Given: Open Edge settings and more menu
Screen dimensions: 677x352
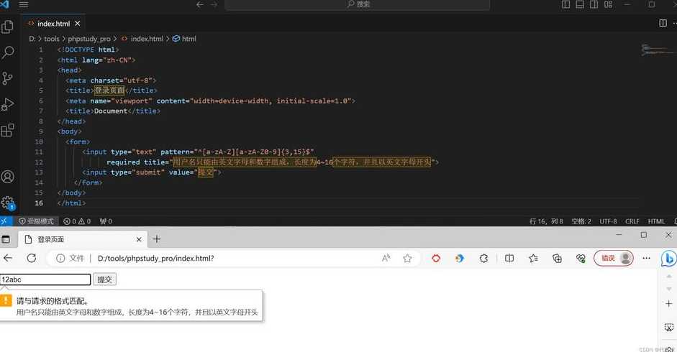Looking at the screenshot, I should tap(646, 258).
